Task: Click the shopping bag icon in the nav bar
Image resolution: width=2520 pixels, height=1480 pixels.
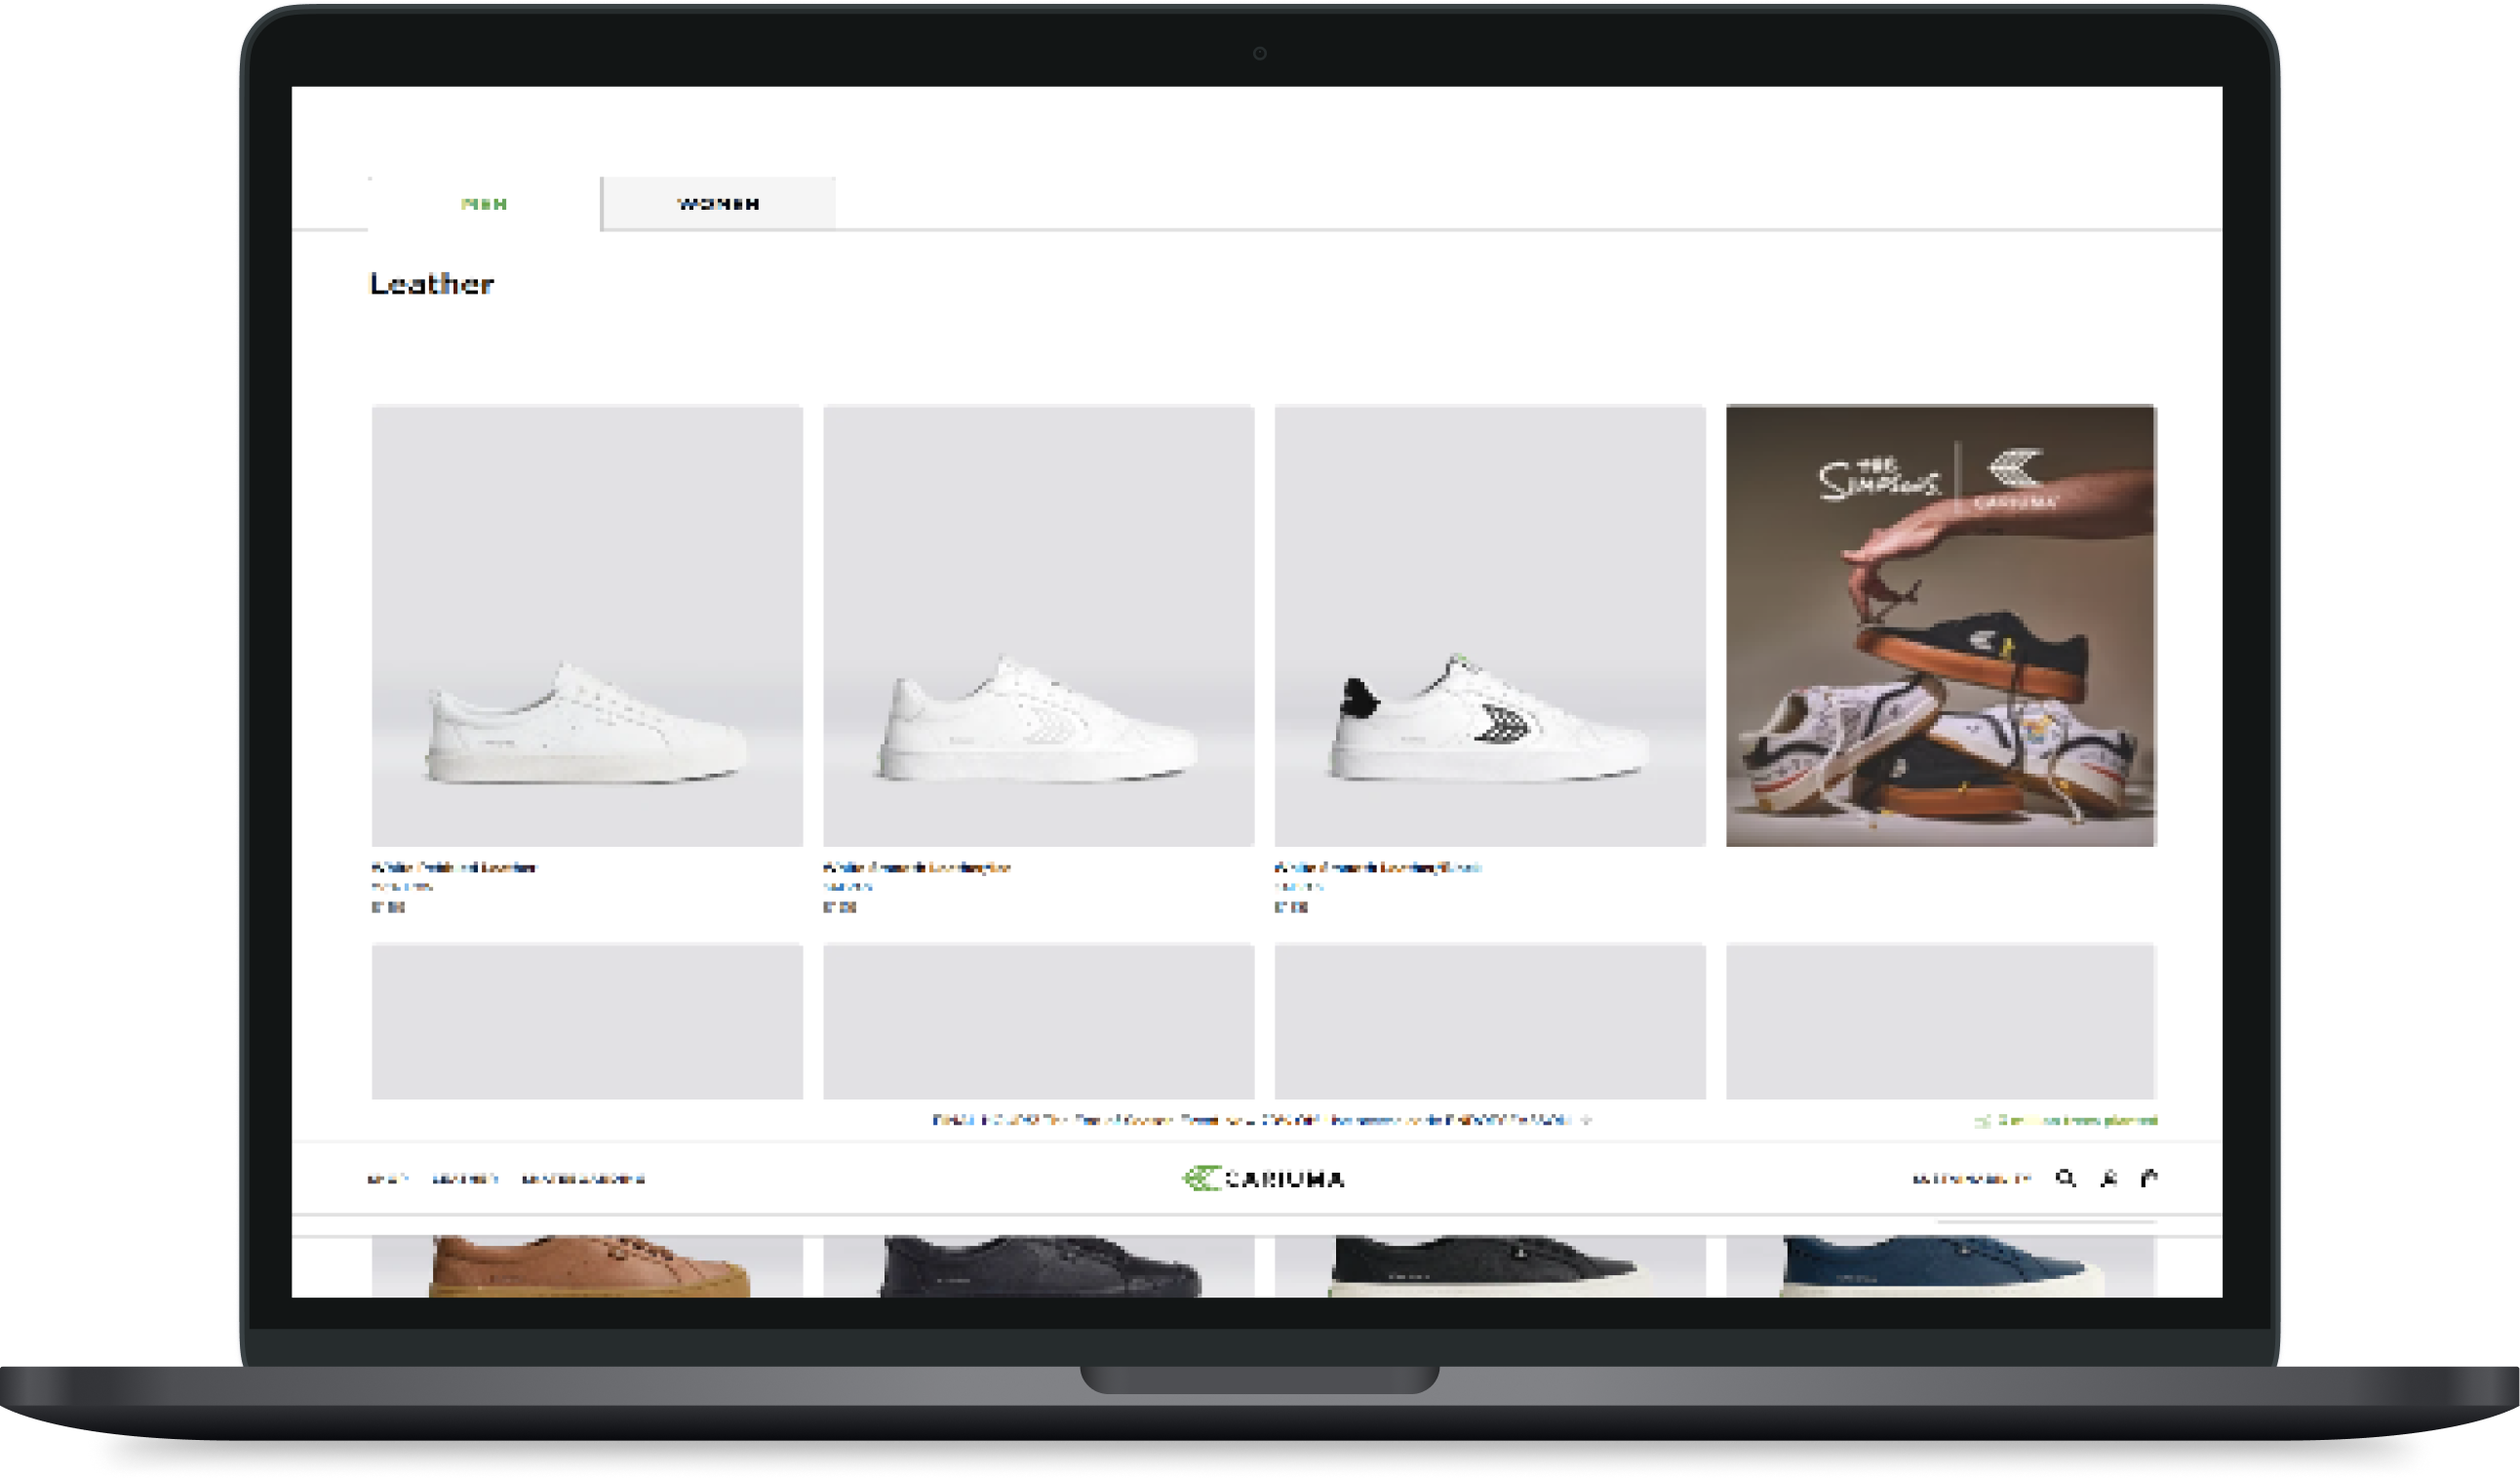Action: tap(2148, 1179)
